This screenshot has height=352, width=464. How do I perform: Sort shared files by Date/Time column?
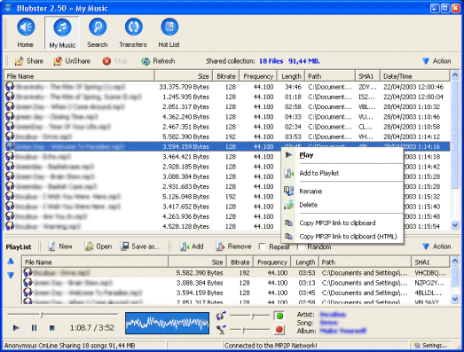tap(415, 76)
